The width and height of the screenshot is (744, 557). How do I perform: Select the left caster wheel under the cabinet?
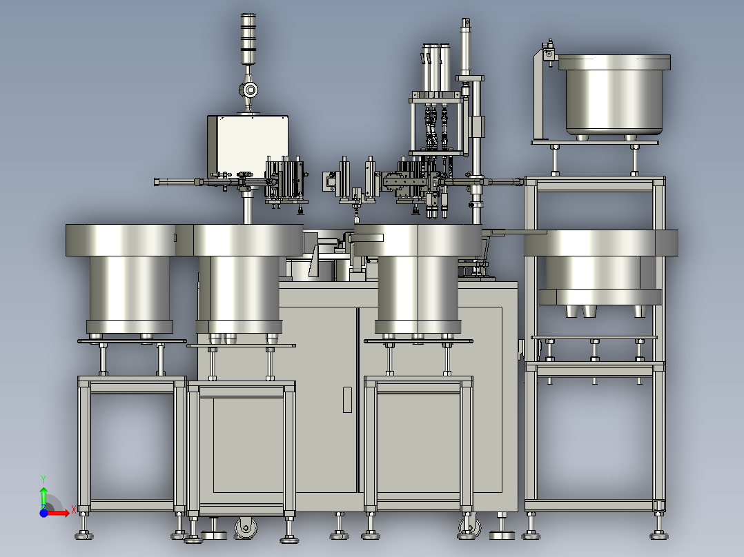pyautogui.click(x=246, y=527)
